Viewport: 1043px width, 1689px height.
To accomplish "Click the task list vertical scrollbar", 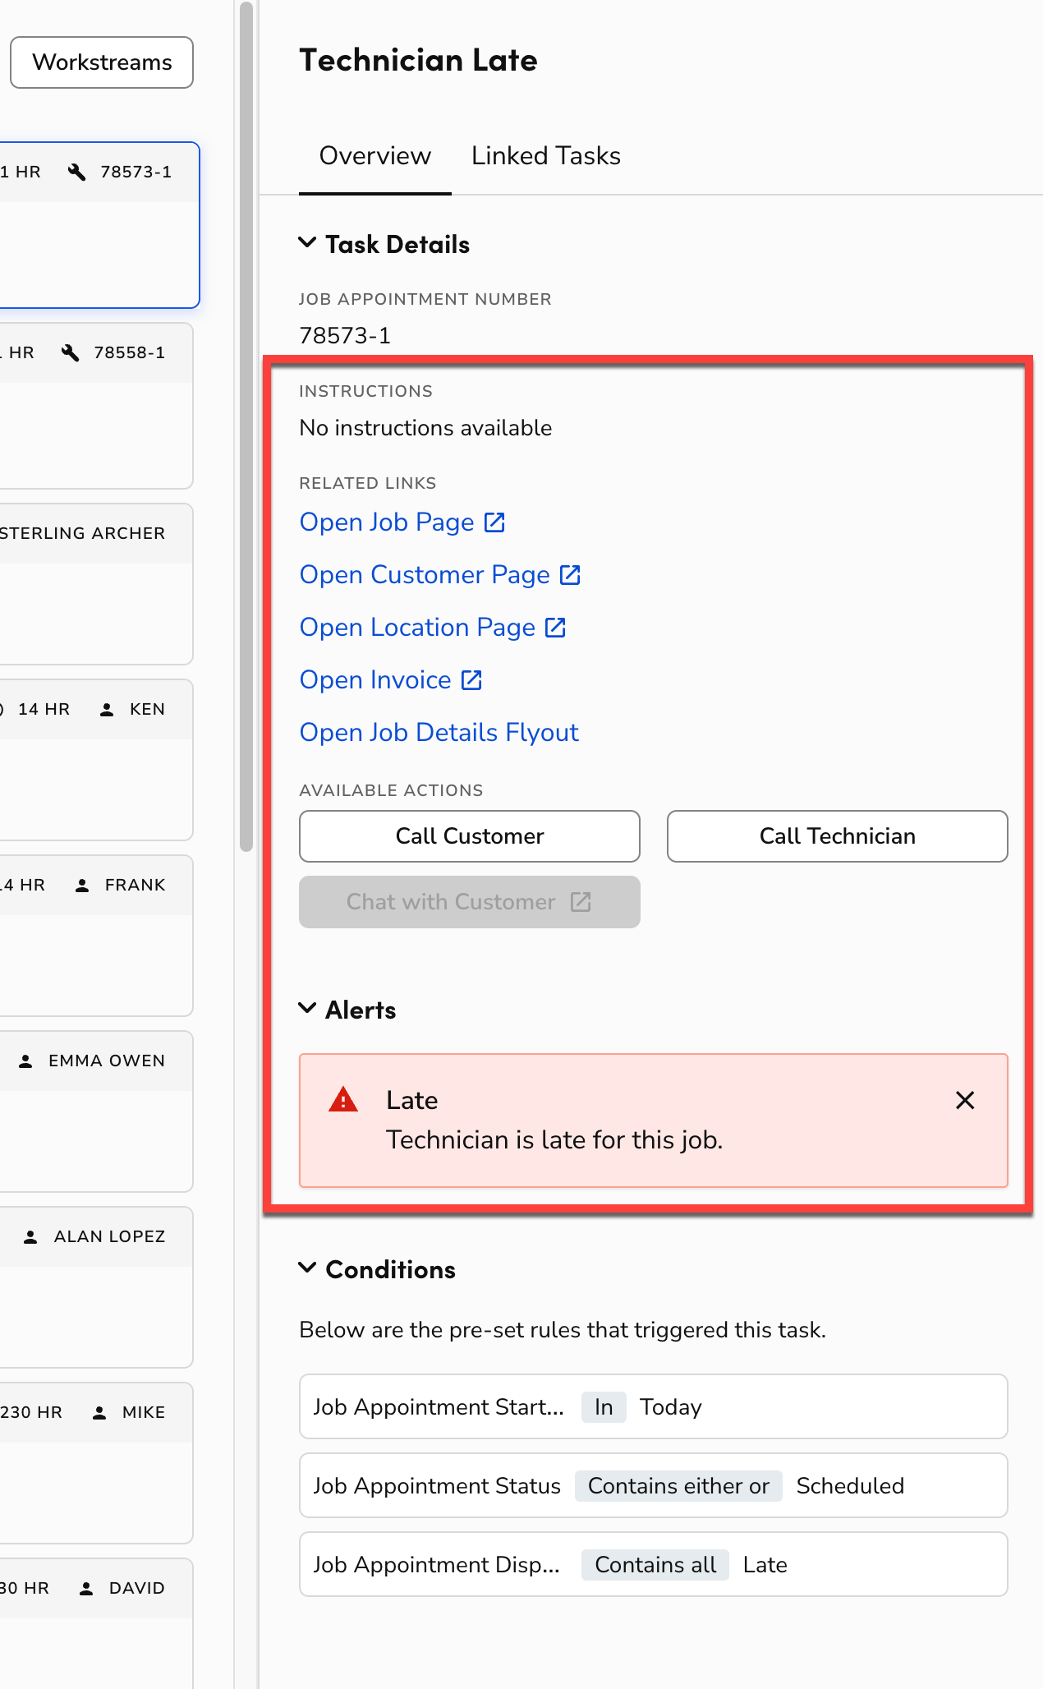I will (246, 427).
